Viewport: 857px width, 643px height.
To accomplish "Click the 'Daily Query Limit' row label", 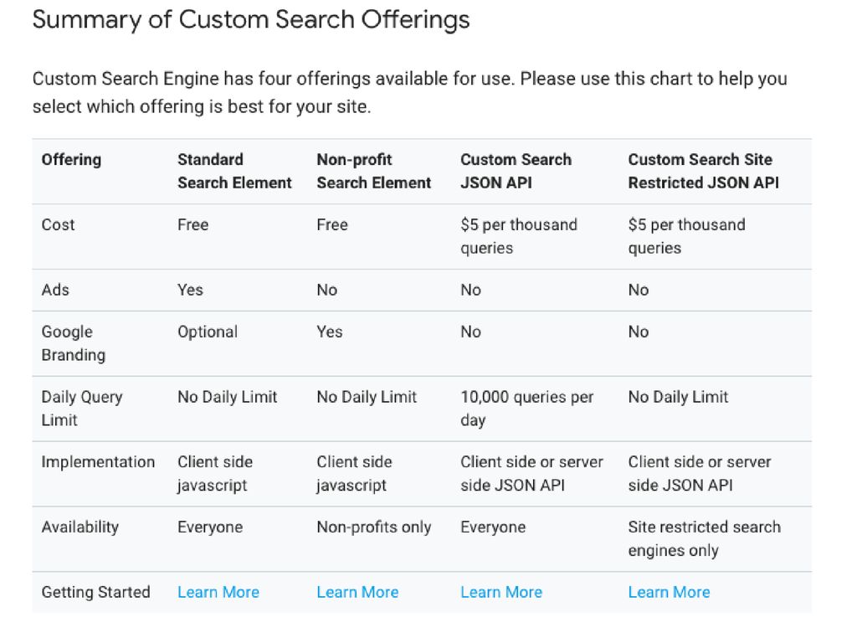I will pyautogui.click(x=82, y=409).
